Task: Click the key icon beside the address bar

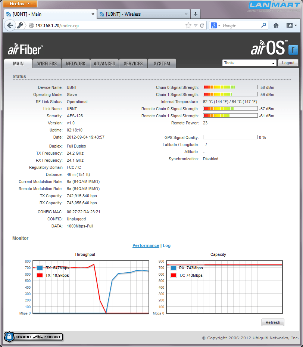Action: [20, 25]
